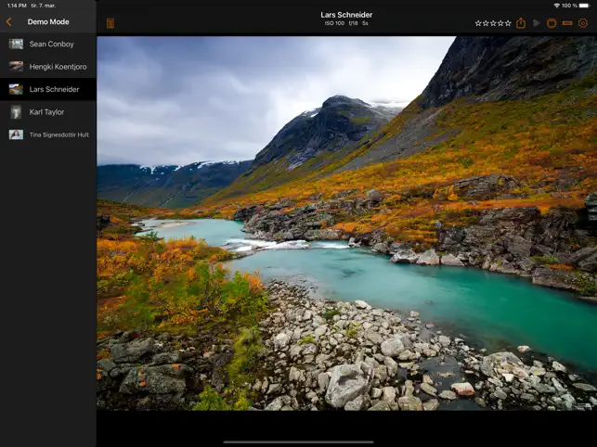
Task: Tap the date tir. 7. mar.
Action: click(x=44, y=6)
